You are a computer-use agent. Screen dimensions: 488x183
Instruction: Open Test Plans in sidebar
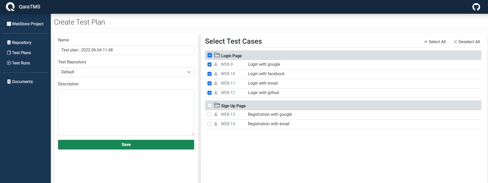click(21, 53)
